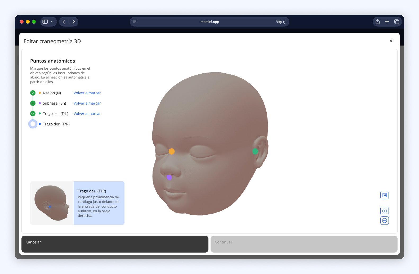Select the Subnasal (Sn) completed step checkmark
Screen dimensions: 419x274
pyautogui.click(x=33, y=103)
